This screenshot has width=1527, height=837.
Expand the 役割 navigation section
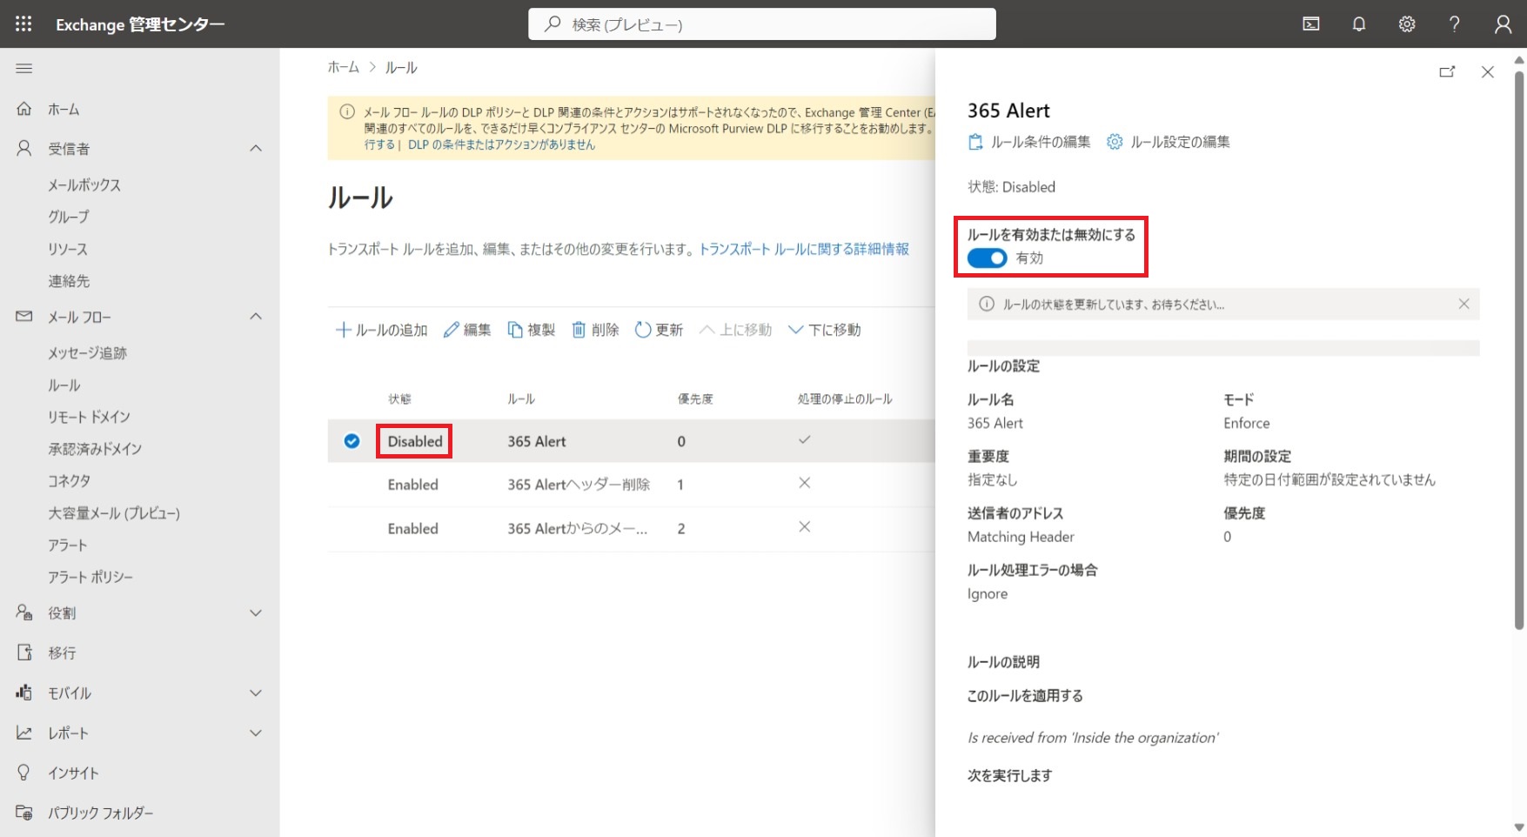256,613
